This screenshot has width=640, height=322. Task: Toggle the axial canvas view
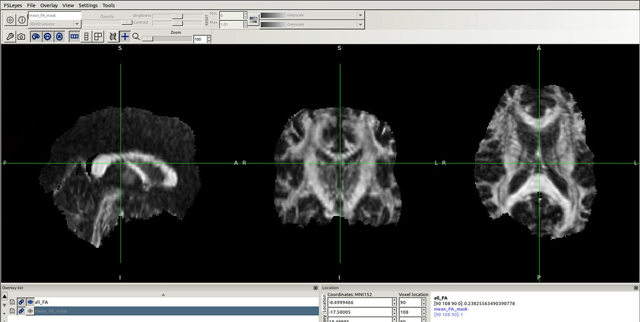tap(59, 37)
